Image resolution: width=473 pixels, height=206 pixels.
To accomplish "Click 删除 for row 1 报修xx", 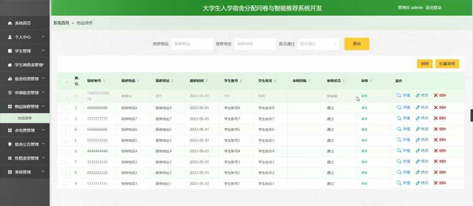I will (x=440, y=95).
